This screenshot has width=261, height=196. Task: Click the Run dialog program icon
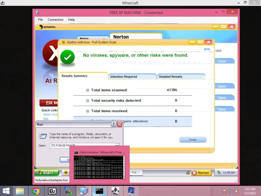tap(43, 136)
